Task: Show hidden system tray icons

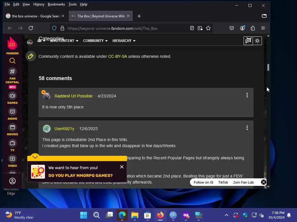Action: [x=226, y=215]
